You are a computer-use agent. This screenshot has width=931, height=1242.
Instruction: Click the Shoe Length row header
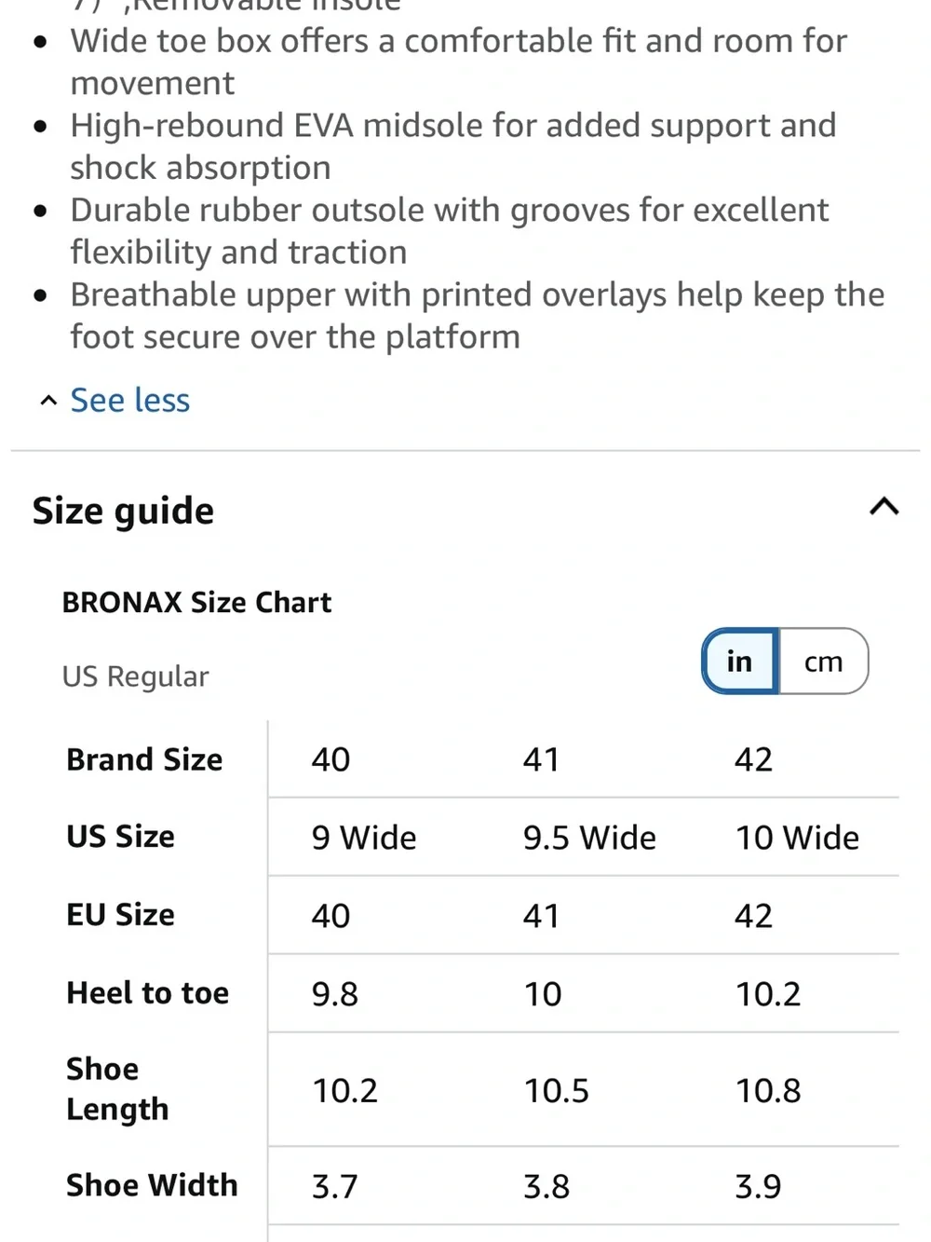tap(117, 1089)
